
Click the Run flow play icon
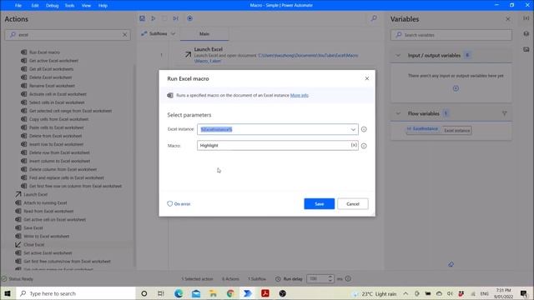[154, 18]
